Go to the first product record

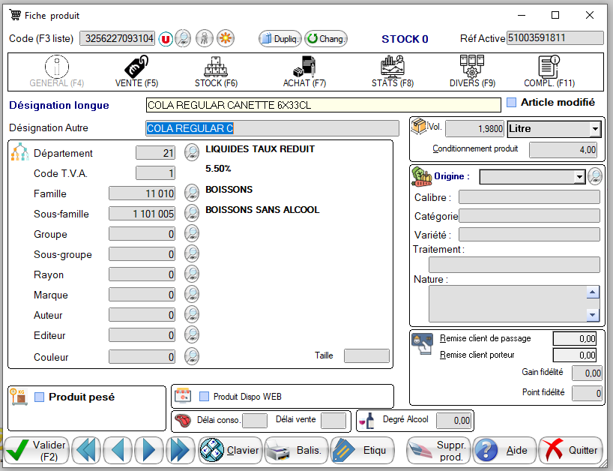(x=87, y=450)
